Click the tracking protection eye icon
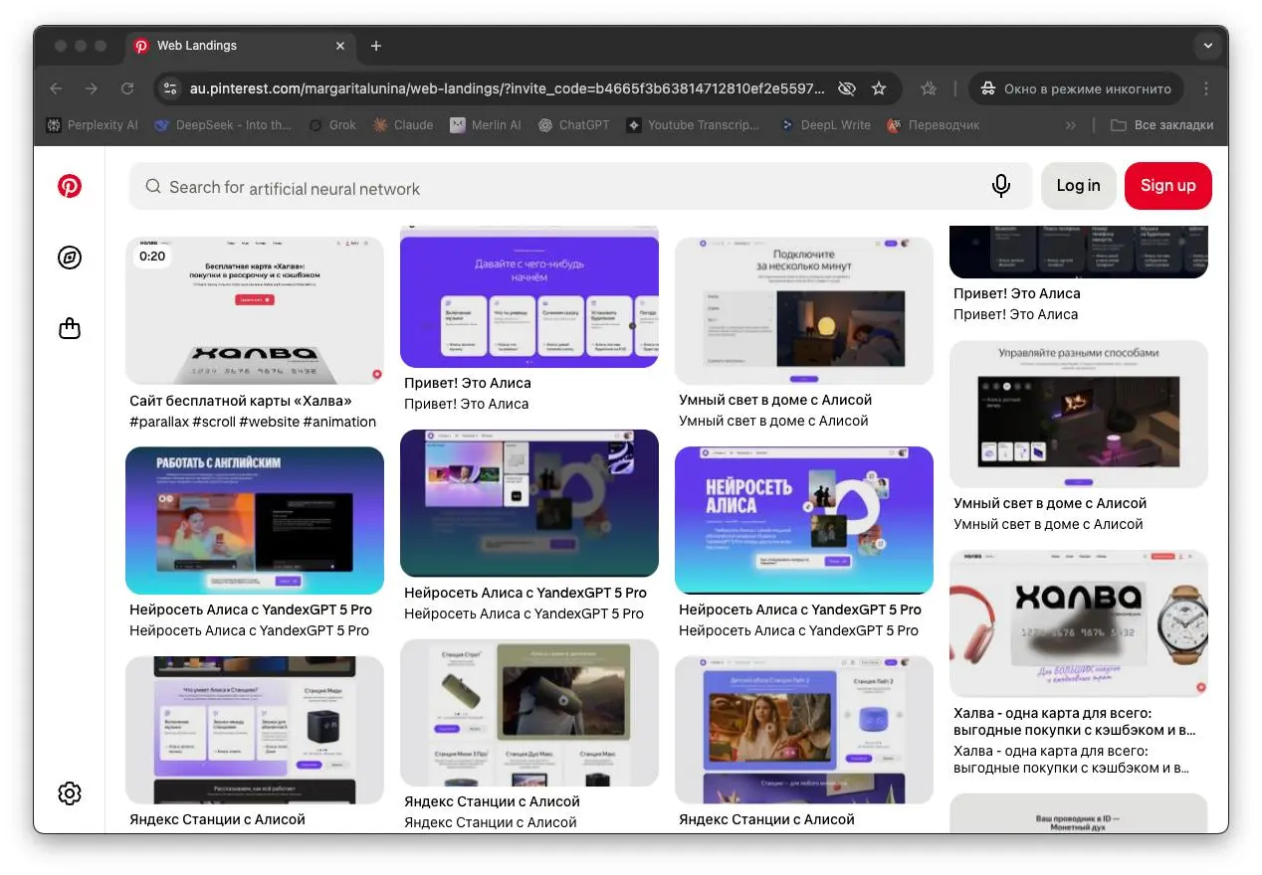 click(846, 88)
